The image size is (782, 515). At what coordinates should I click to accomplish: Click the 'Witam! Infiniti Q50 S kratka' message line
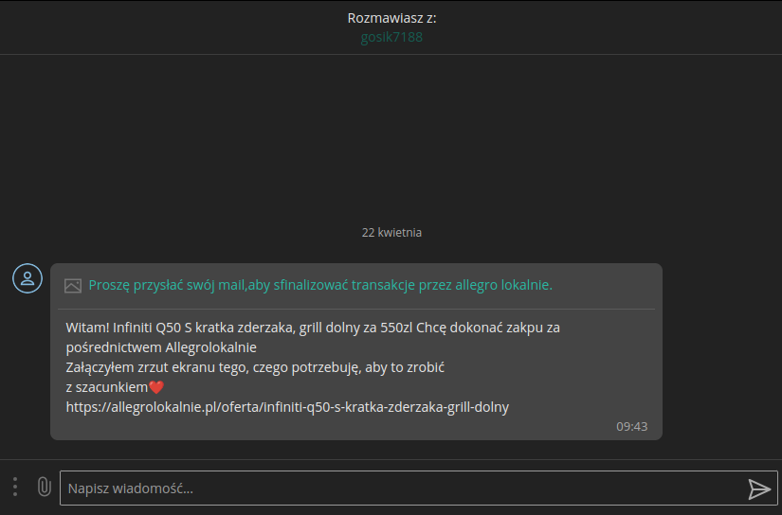(x=313, y=328)
